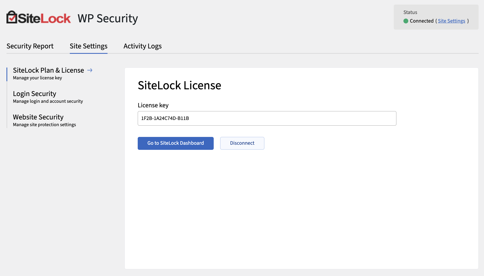
Task: Click the Disconnect button
Action: point(242,143)
